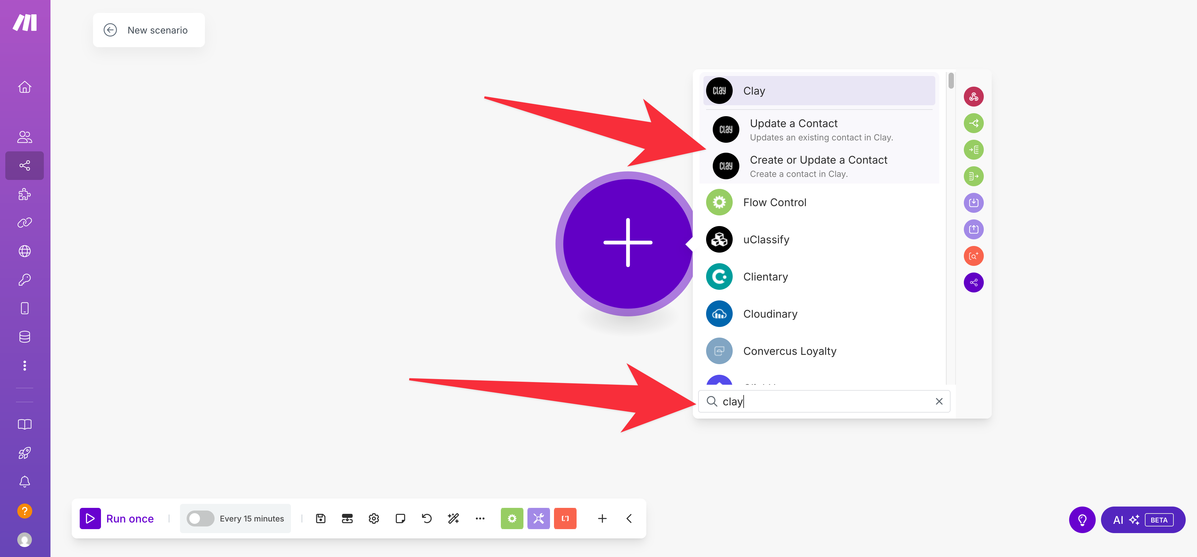This screenshot has height=557, width=1197.
Task: Click the purple Get variable shortcut icon
Action: point(973,202)
